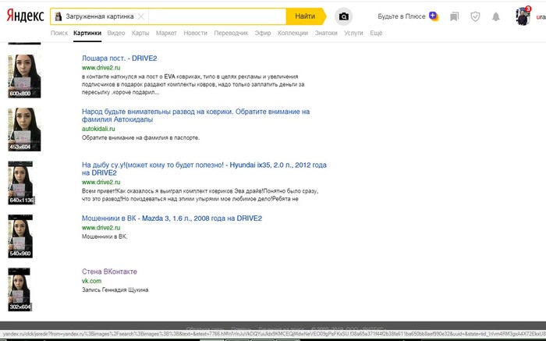546x341 pixels.
Task: Click the uploaded image thumbnail chip icon
Action: click(58, 16)
